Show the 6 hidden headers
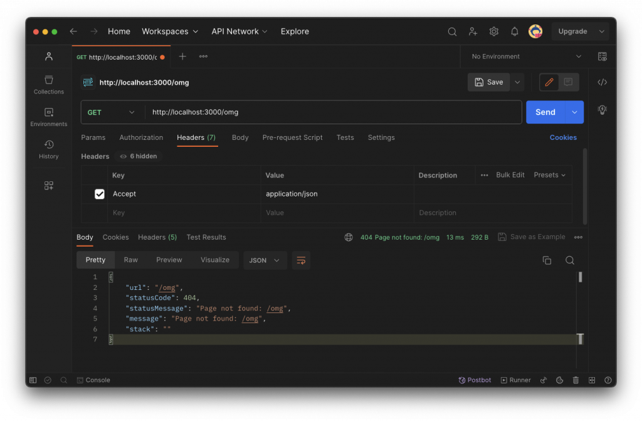The width and height of the screenshot is (642, 421). pyautogui.click(x=139, y=156)
